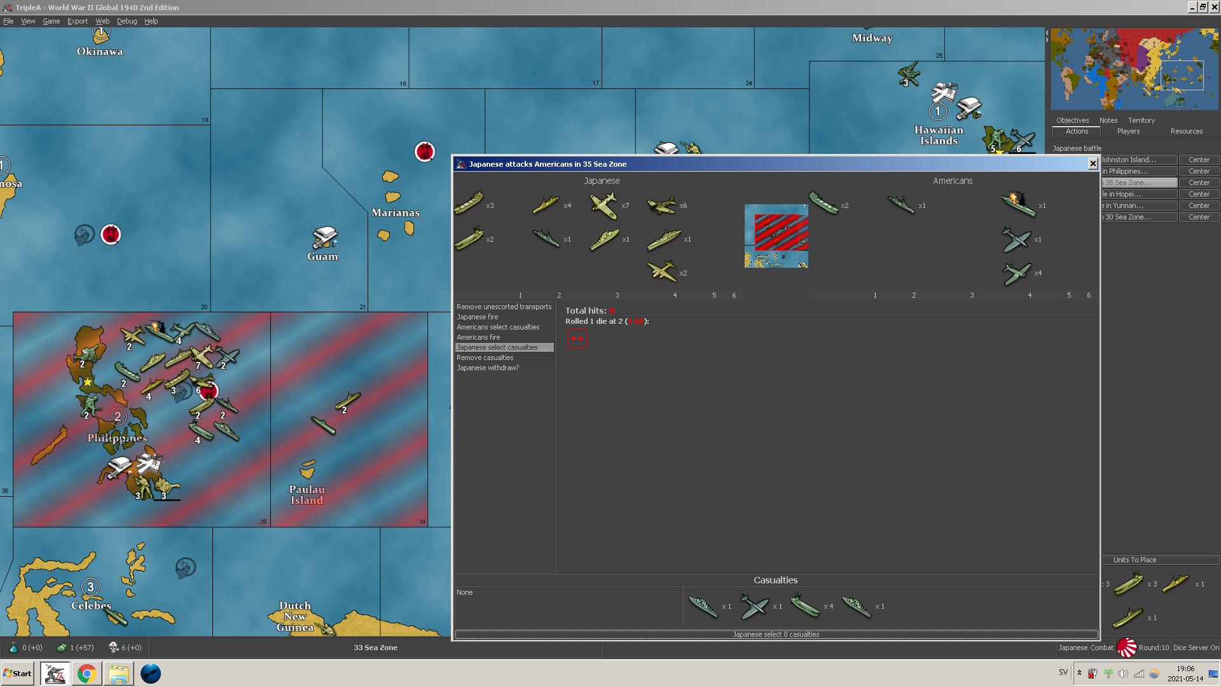
Task: Click the x3 ship in Units To Place
Action: point(1129,583)
